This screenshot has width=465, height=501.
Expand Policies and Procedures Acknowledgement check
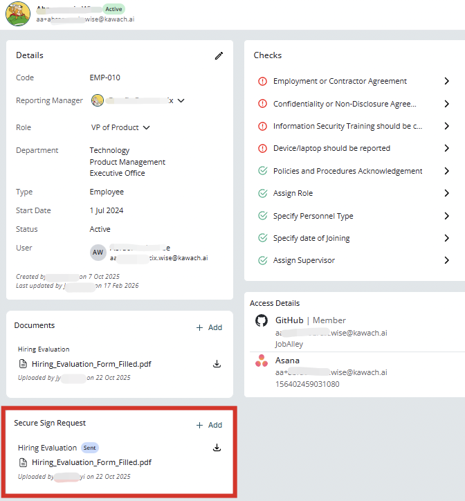pyautogui.click(x=447, y=171)
